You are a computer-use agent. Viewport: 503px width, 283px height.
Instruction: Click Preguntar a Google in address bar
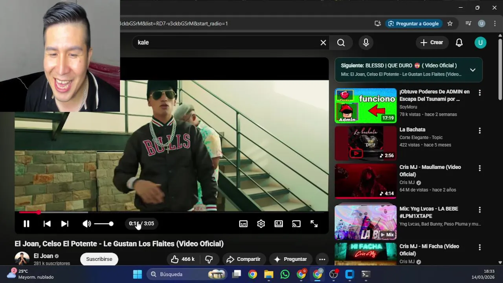coord(413,24)
